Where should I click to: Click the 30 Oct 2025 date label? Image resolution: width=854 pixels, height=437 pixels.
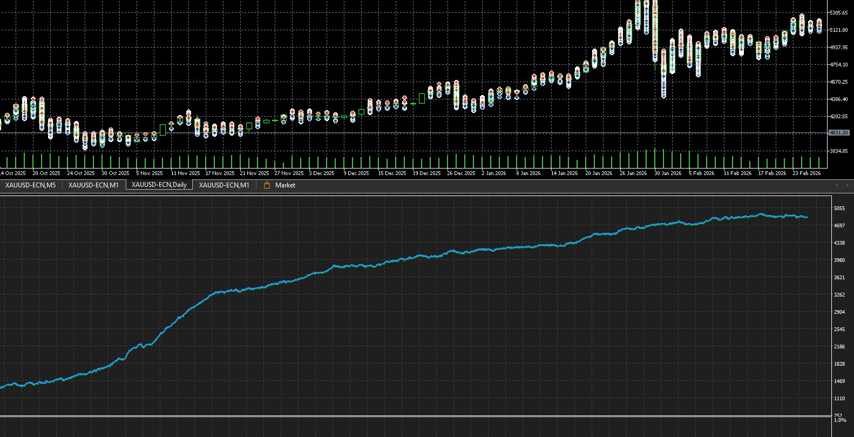tap(116, 173)
